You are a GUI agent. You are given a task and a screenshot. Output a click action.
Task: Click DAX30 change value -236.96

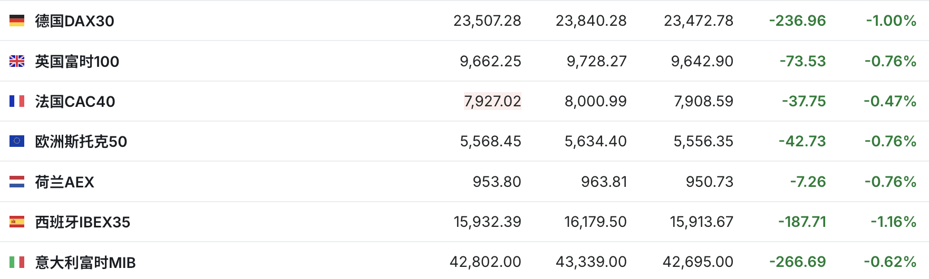pyautogui.click(x=797, y=21)
